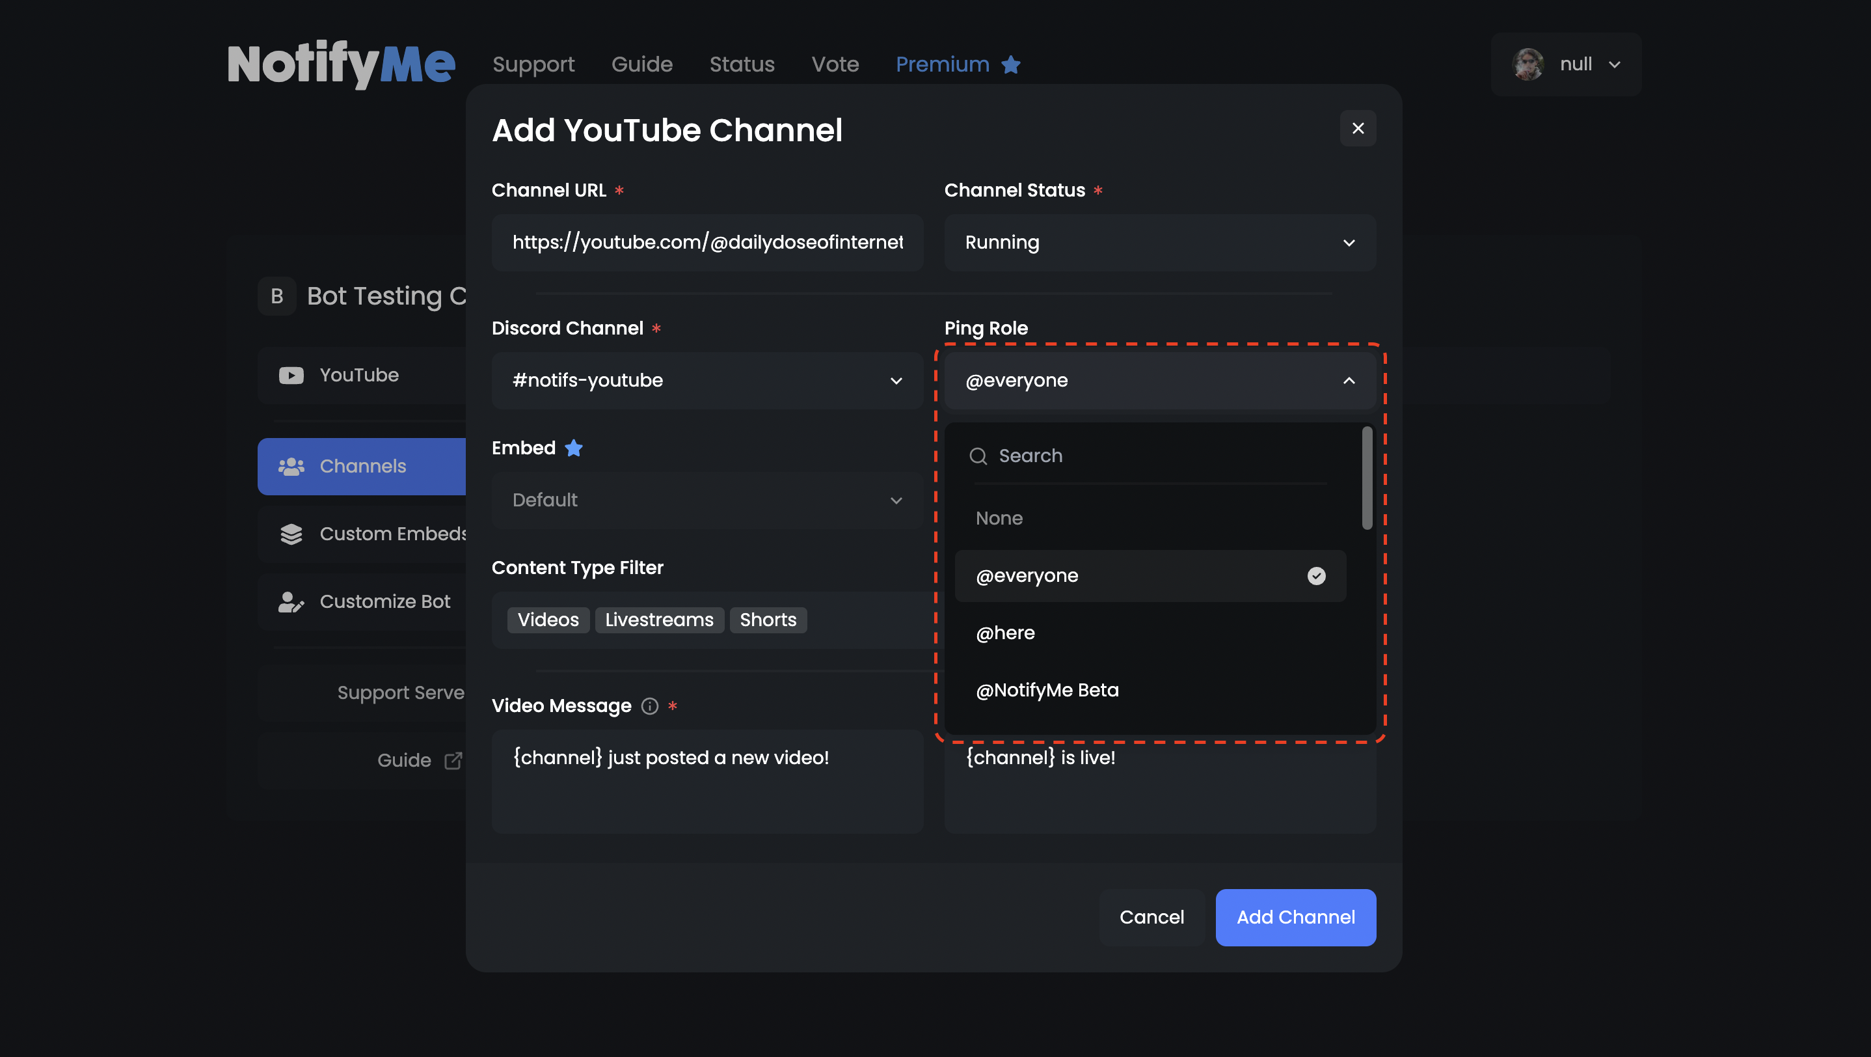
Task: Click the role list scrollbar thumb
Action: coord(1367,478)
